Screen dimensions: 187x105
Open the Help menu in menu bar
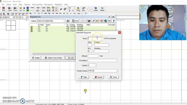click(66, 4)
